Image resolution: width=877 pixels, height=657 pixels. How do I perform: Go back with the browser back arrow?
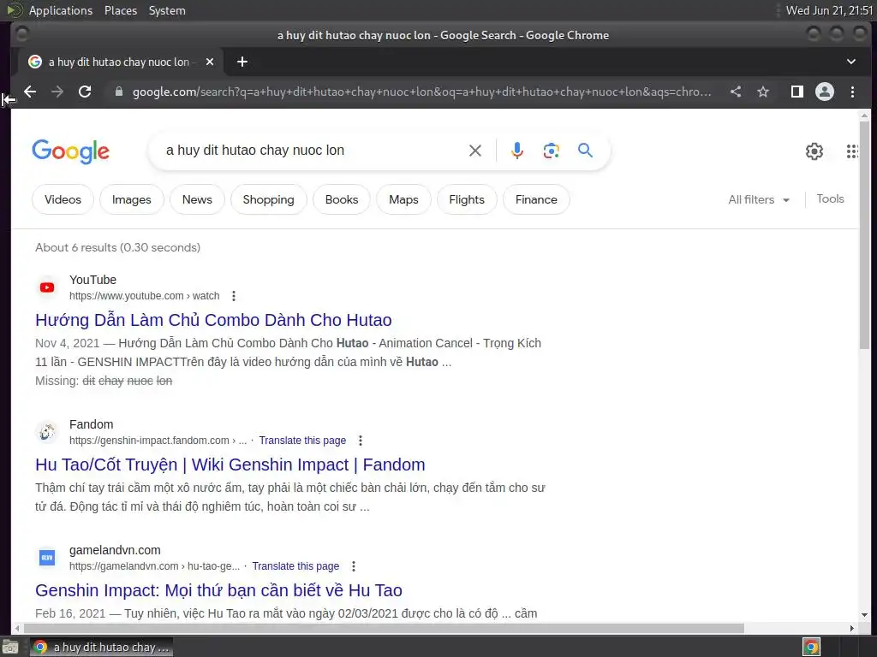click(x=30, y=92)
